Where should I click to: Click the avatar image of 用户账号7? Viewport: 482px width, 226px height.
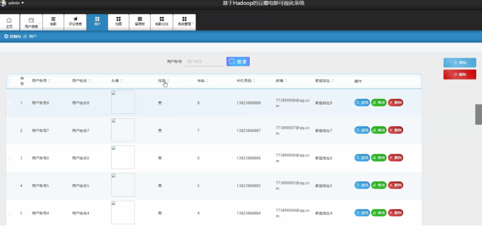(x=123, y=130)
